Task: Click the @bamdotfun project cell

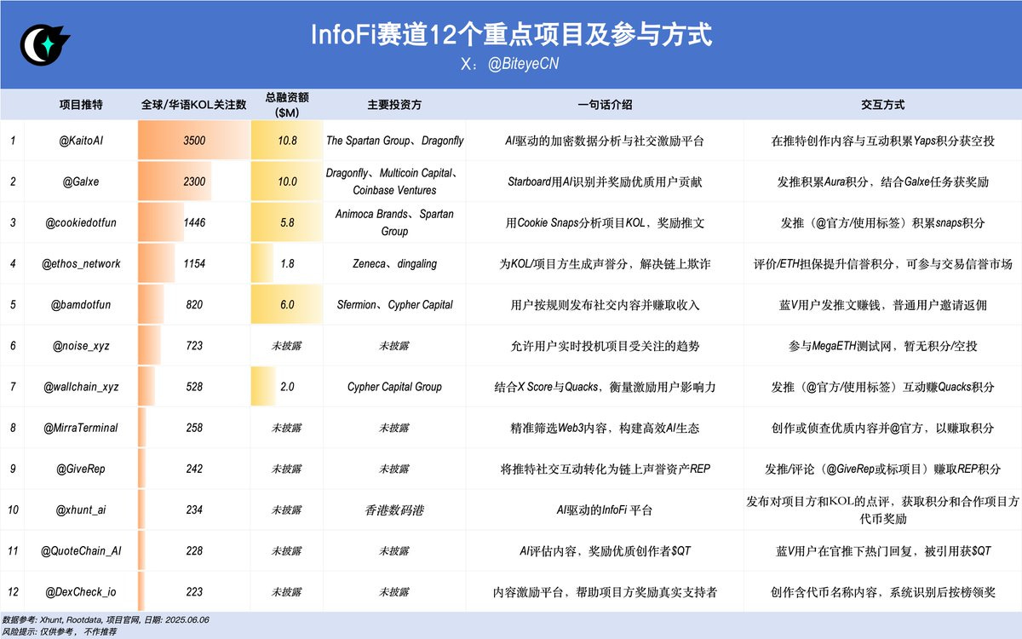Action: (81, 304)
